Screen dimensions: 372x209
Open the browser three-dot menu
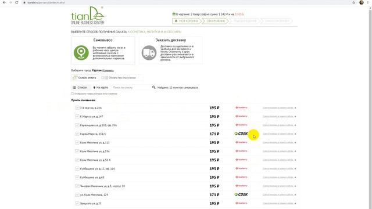click(x=368, y=2)
